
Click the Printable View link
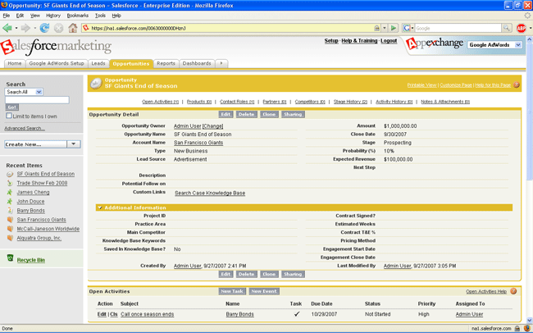tap(421, 85)
